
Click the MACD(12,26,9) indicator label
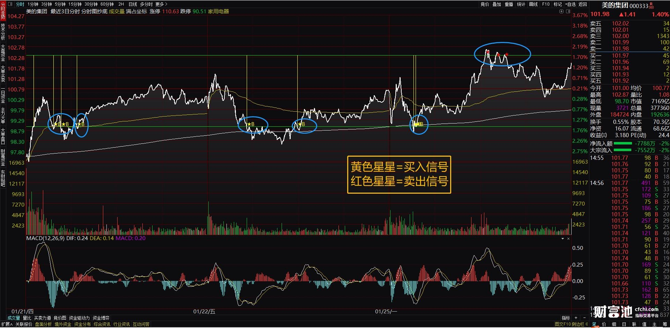(45, 238)
